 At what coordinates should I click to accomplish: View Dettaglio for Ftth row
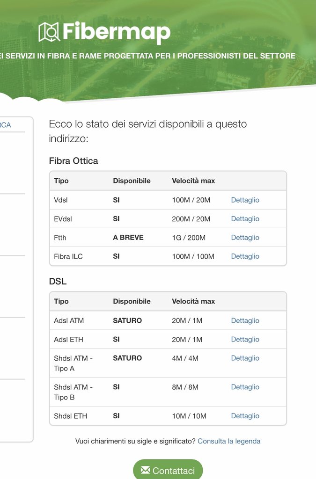point(245,238)
